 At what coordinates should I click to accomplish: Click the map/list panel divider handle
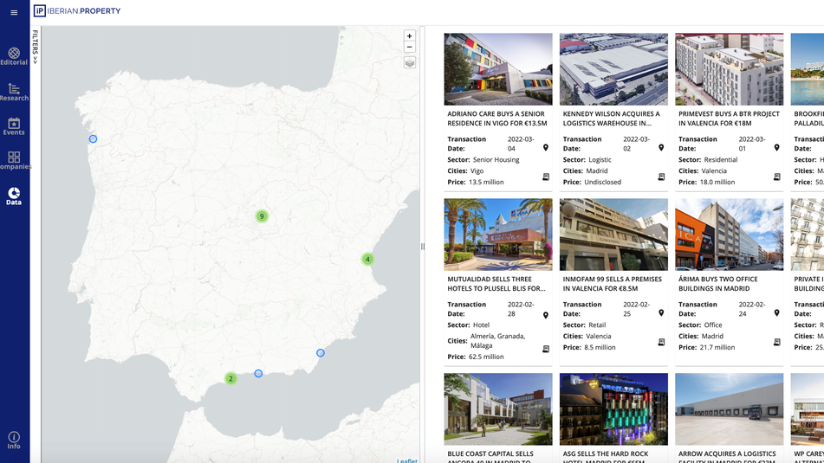[x=423, y=246]
